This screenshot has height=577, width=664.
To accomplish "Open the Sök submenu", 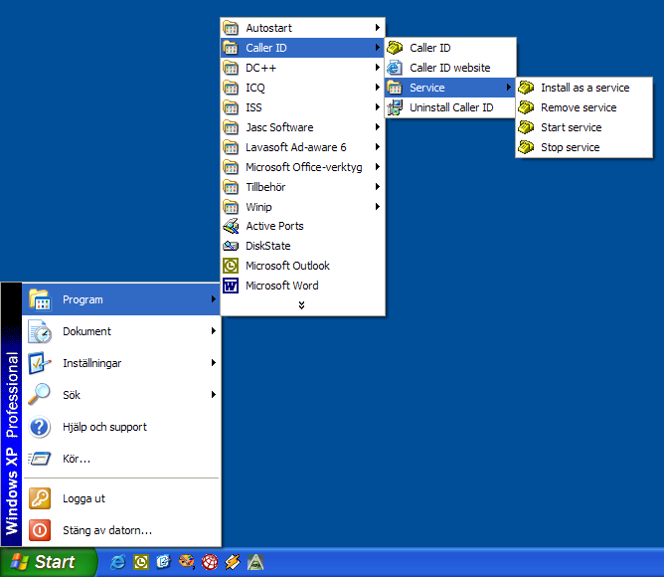I will (x=121, y=395).
